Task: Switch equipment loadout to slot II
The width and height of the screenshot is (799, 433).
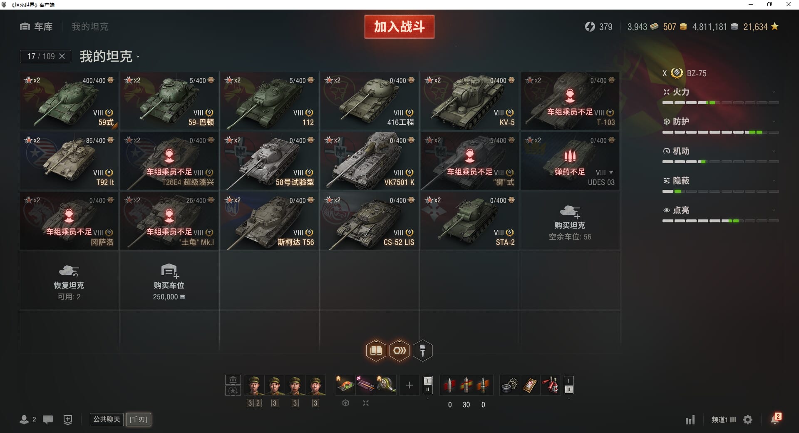Action: coord(427,390)
